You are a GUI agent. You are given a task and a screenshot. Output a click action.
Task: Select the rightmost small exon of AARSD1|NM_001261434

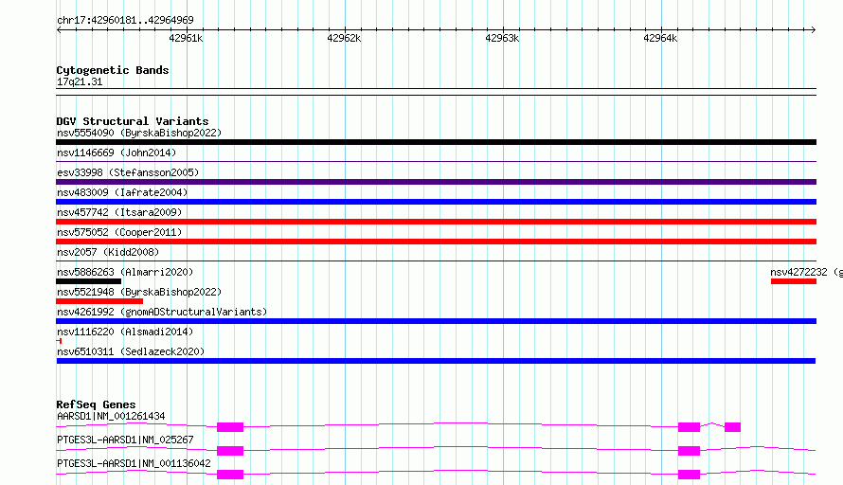[x=733, y=427]
